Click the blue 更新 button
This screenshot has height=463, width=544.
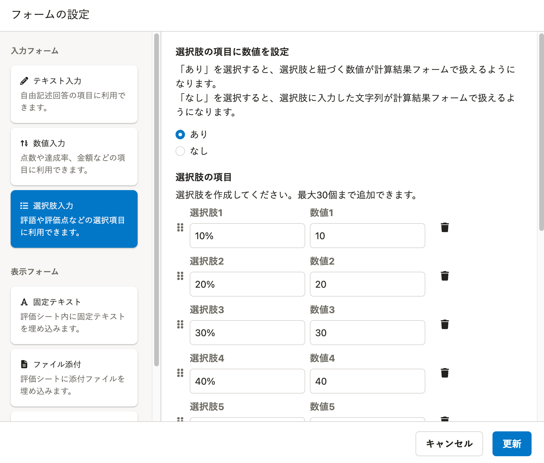click(512, 443)
